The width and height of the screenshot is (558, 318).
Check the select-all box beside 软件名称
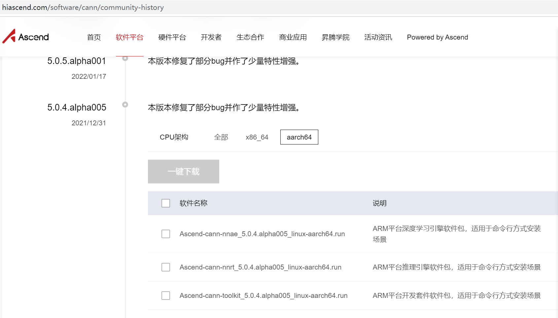point(166,203)
